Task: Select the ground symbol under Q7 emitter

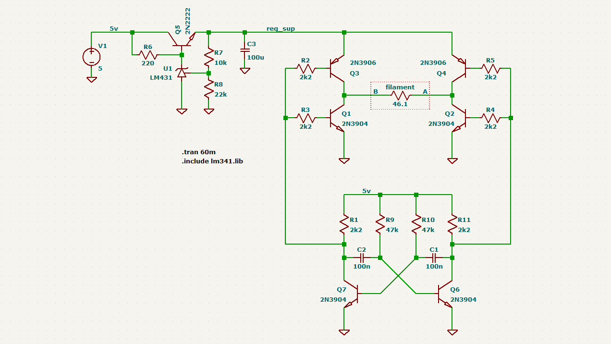Action: pos(344,332)
